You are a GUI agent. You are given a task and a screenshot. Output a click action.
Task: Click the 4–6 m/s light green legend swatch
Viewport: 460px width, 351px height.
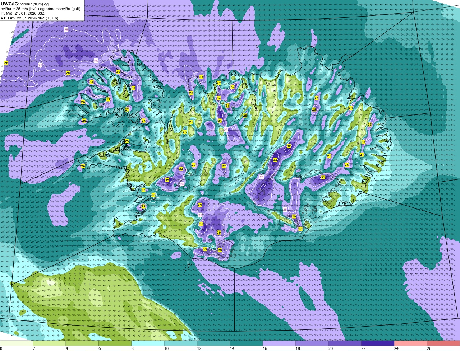[x=82, y=343]
